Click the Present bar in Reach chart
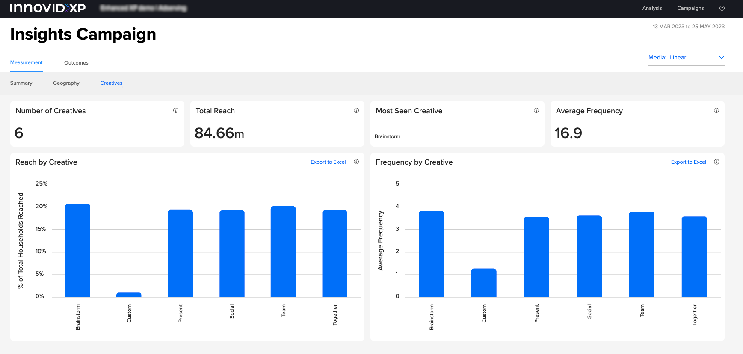Screen dimensions: 743x354 (180, 254)
